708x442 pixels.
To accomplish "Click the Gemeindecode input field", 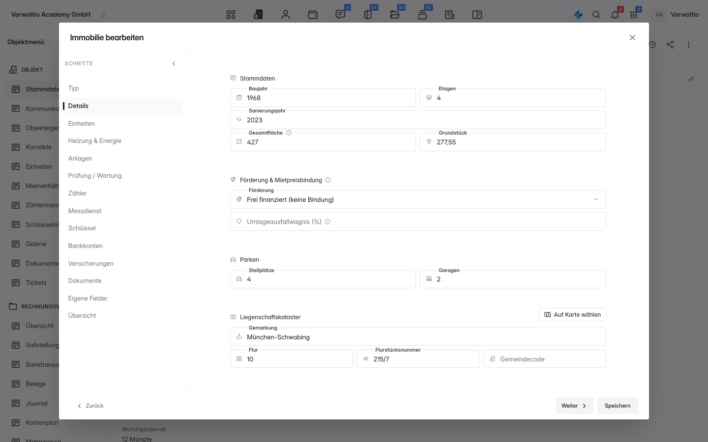I will (x=545, y=359).
